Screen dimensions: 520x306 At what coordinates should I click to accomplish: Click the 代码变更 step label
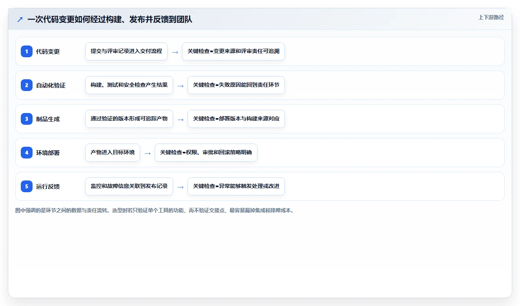(x=48, y=51)
